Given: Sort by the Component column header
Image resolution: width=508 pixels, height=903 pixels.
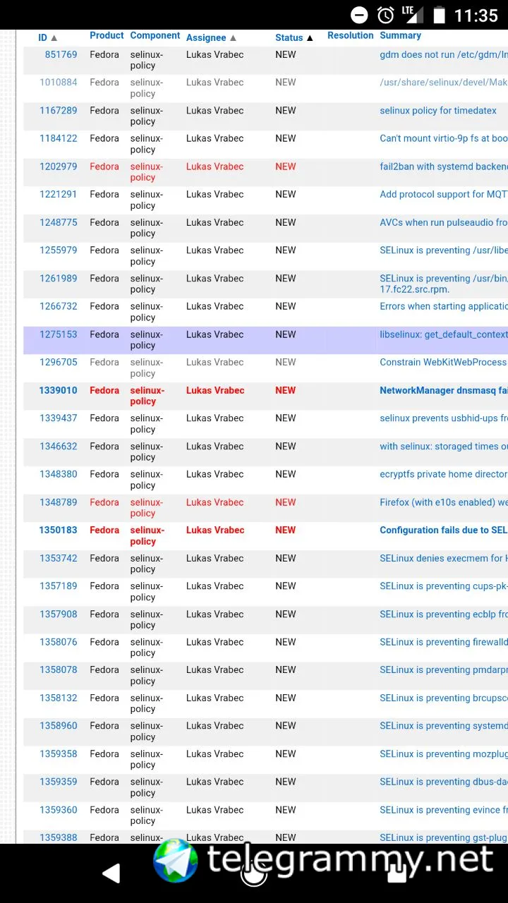Looking at the screenshot, I should click(155, 35).
